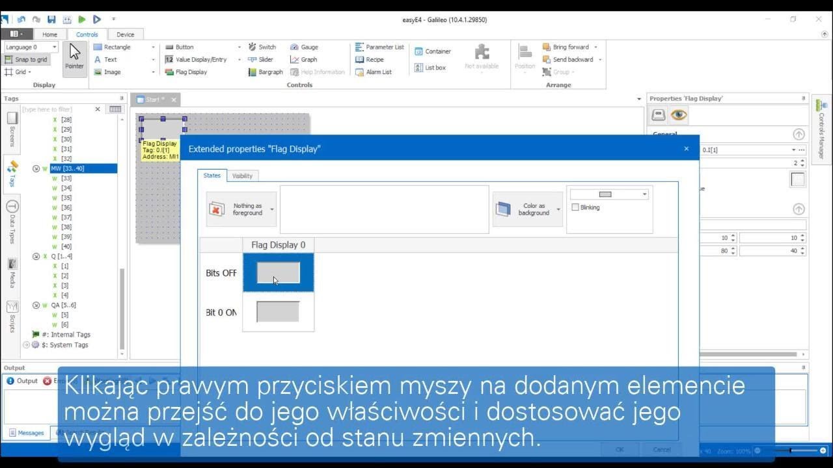Collapse the QA [5..6] tag group
Viewport: 833px width, 468px height.
coord(36,305)
